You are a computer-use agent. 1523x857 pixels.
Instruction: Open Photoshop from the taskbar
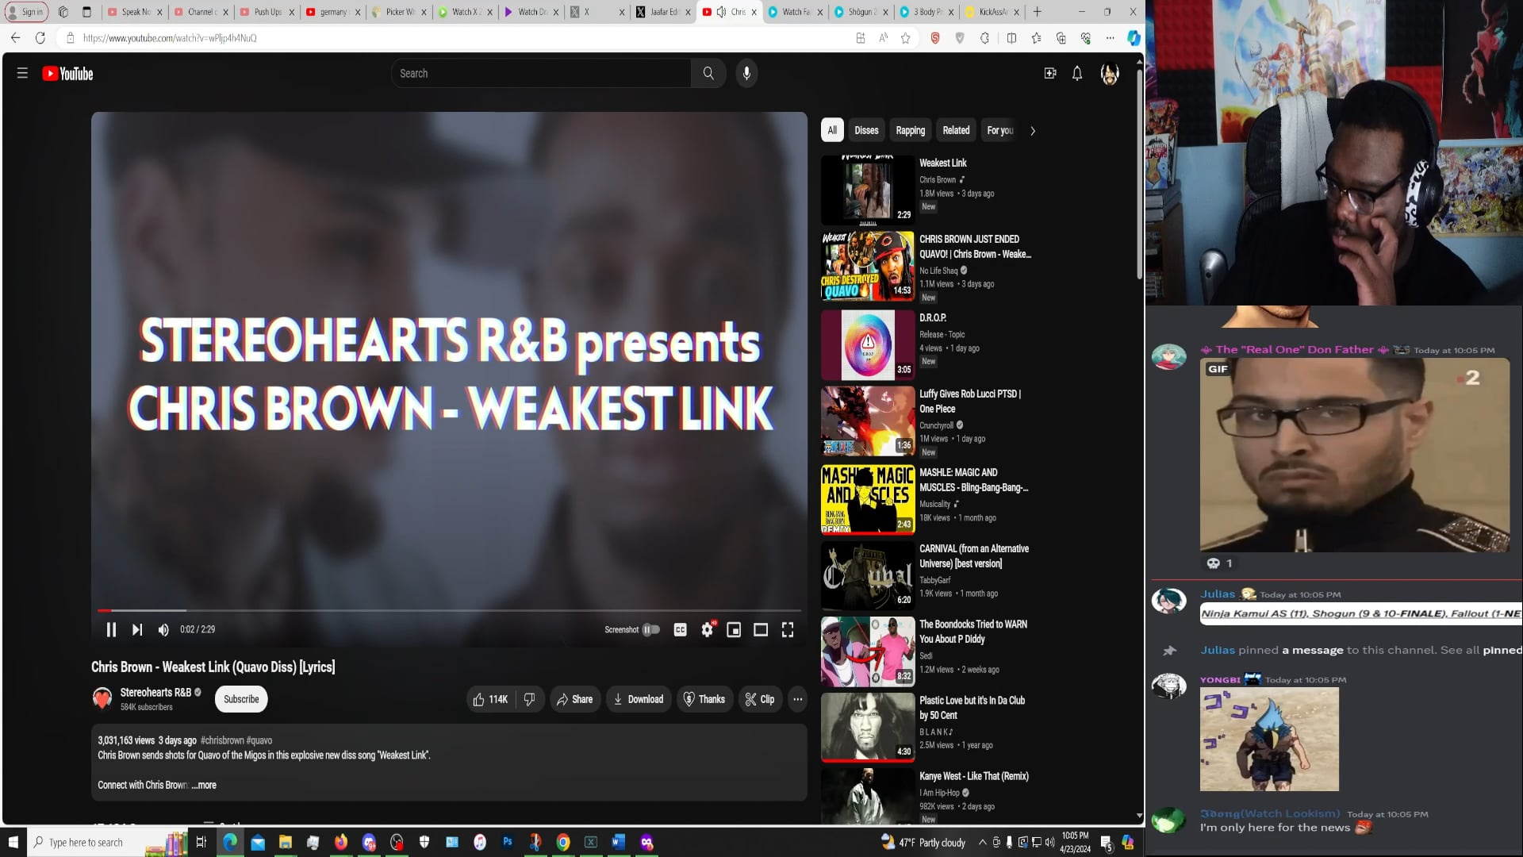pyautogui.click(x=508, y=842)
